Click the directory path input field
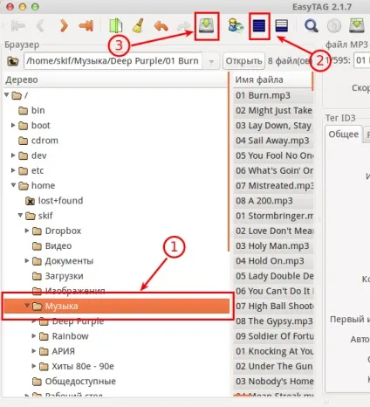The image size is (370, 407). click(x=113, y=61)
